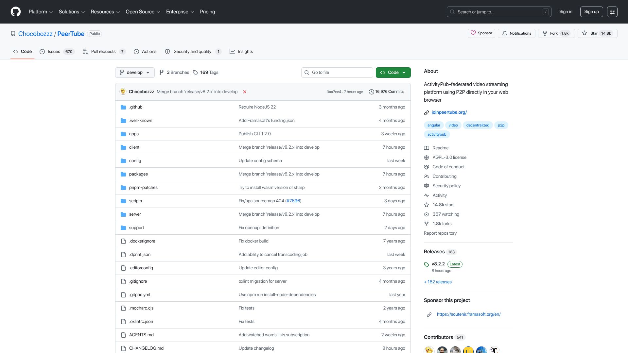
Task: Click the .github folder icon
Action: [123, 107]
